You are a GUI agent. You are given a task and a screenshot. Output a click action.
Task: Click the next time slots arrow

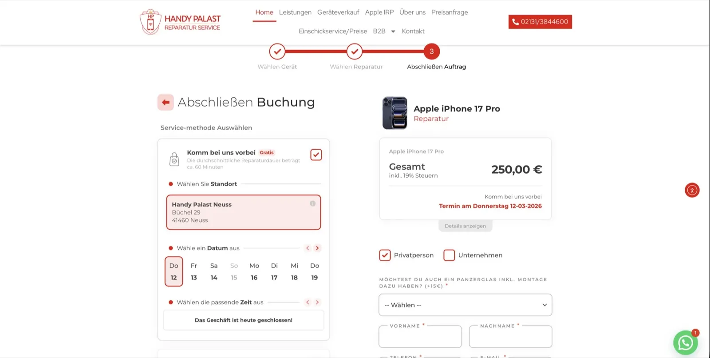[x=317, y=302]
